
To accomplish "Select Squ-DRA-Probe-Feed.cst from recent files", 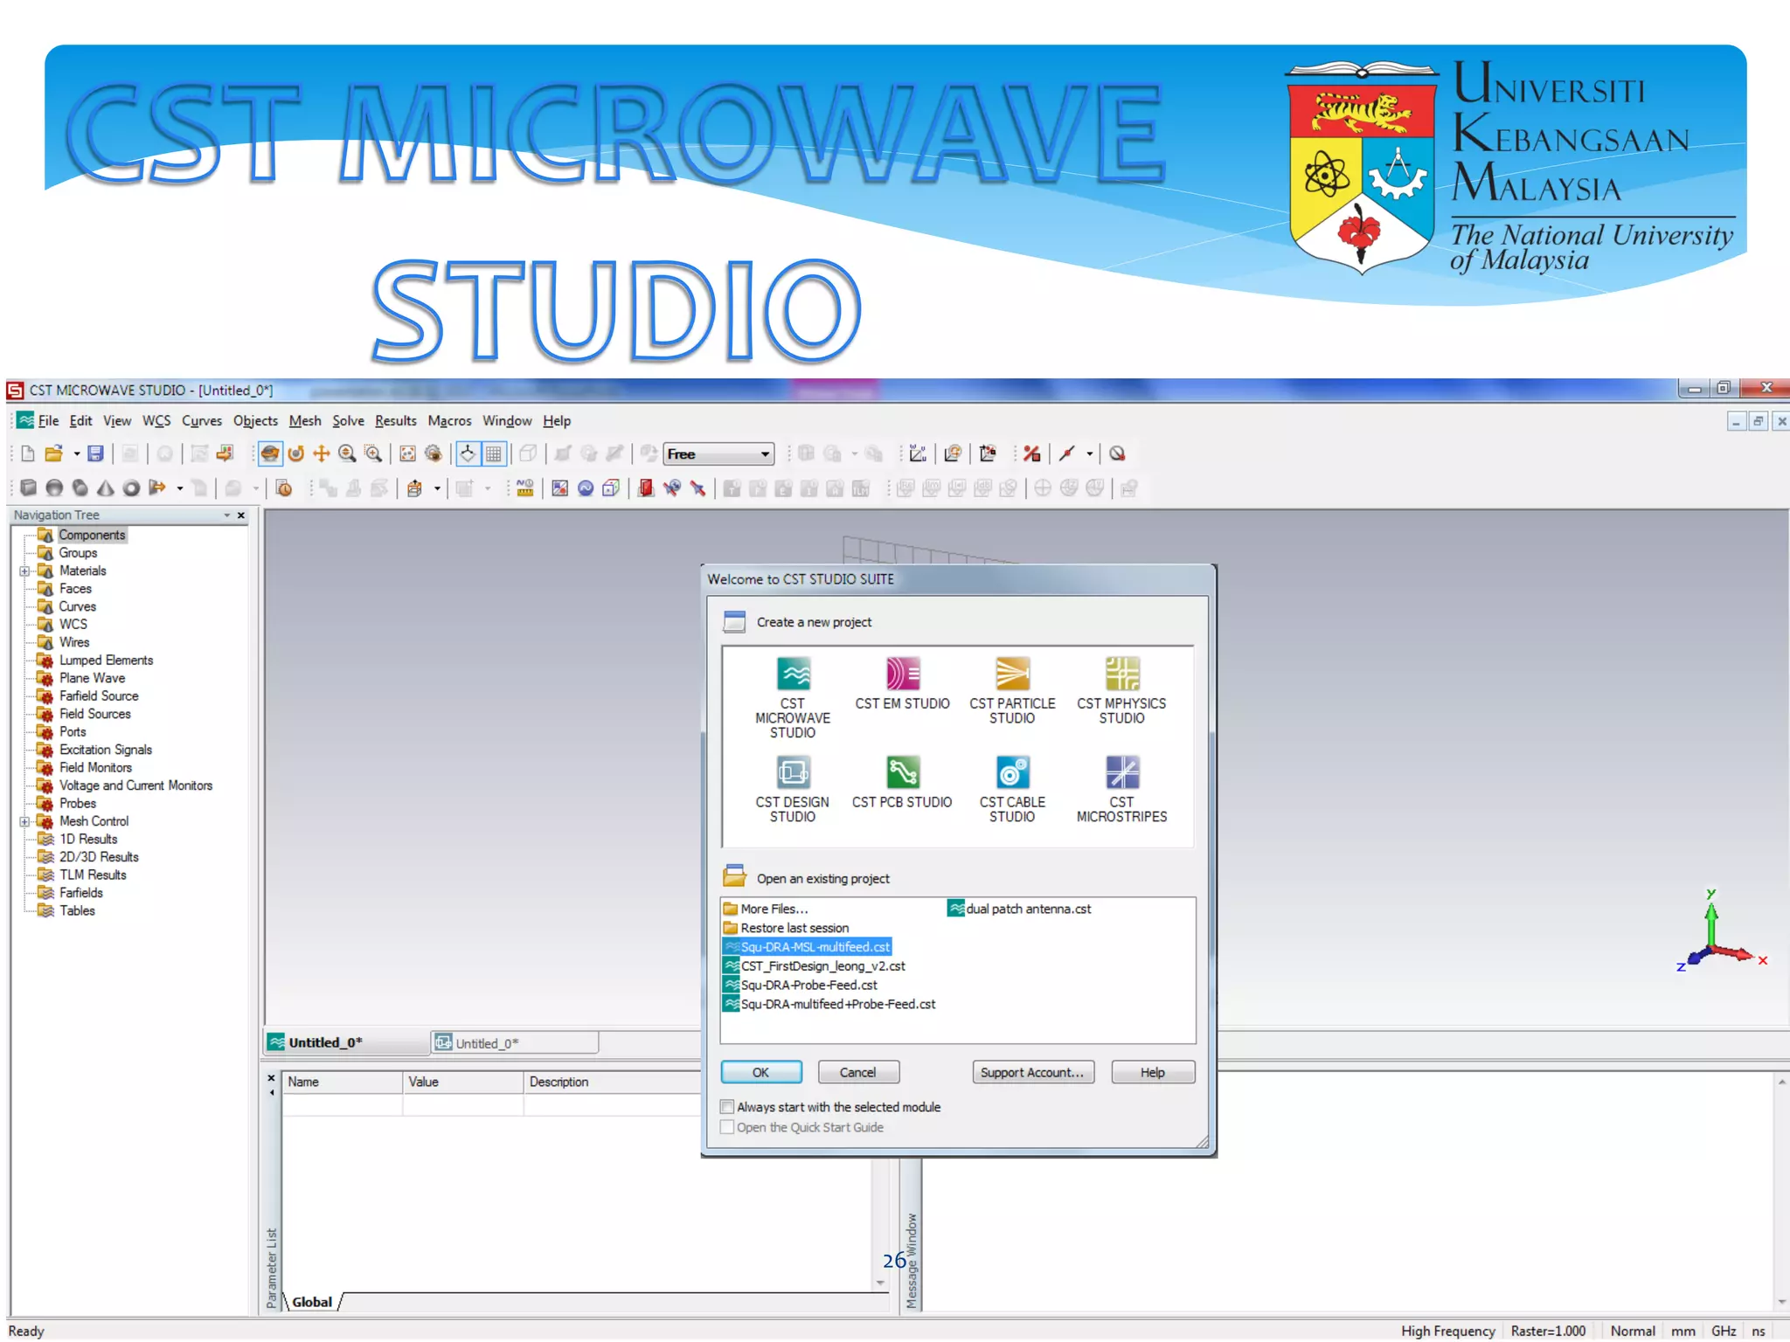I will pos(808,985).
